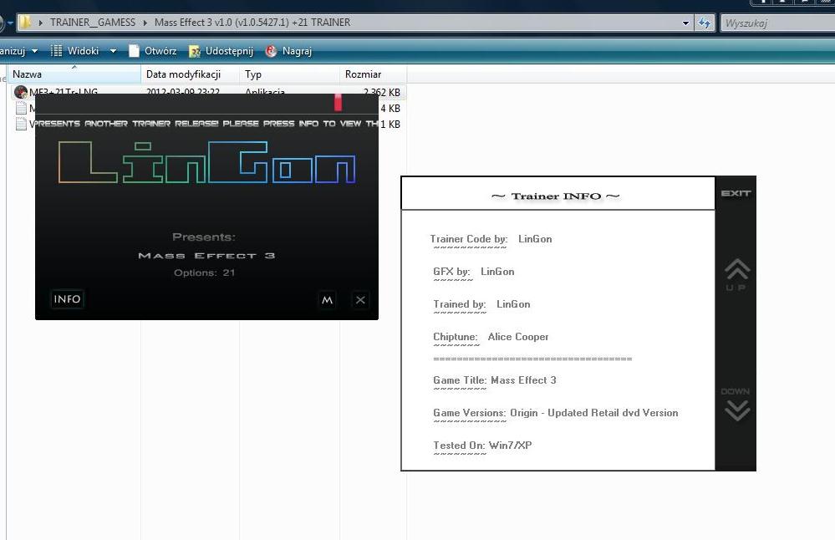This screenshot has width=835, height=540.
Task: Click the third file's document icon
Action: click(21, 124)
